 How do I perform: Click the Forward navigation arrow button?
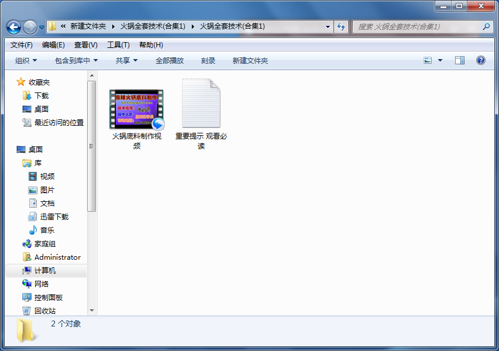[x=29, y=27]
